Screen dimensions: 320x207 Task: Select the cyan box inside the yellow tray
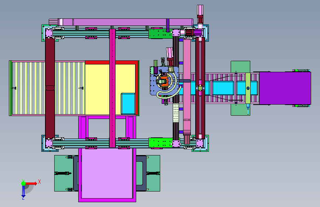(x=128, y=103)
